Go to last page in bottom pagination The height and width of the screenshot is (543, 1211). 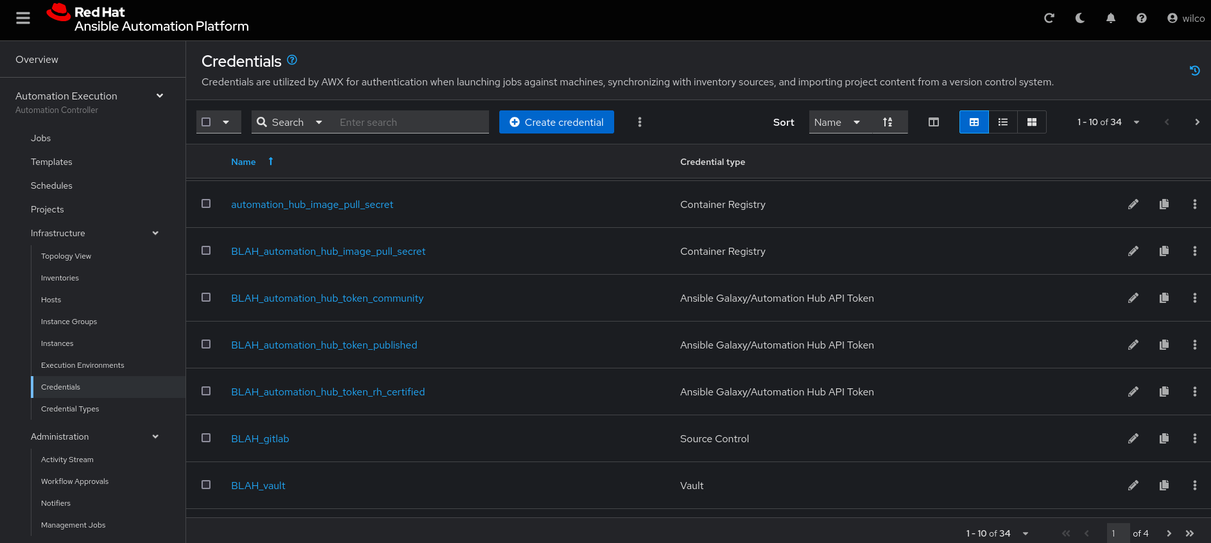pyautogui.click(x=1190, y=533)
